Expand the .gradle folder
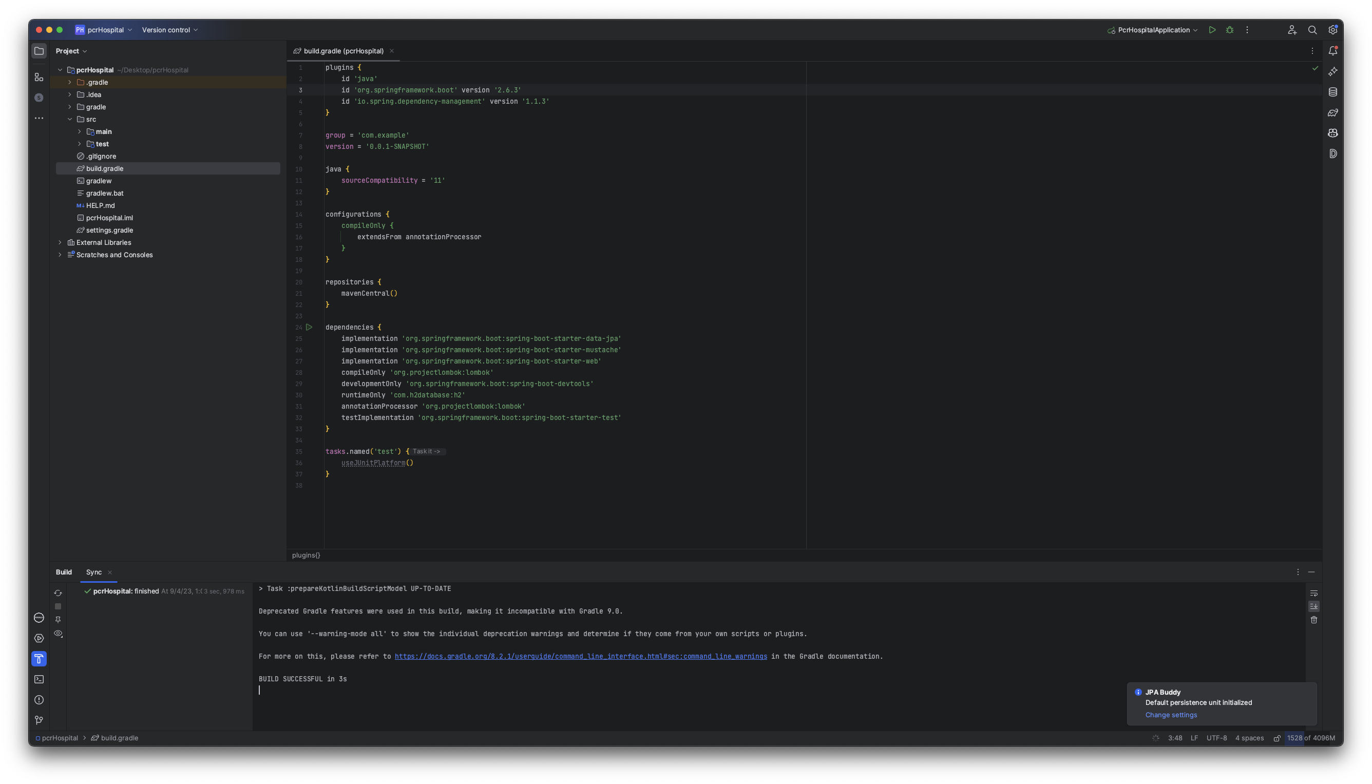 [x=69, y=82]
